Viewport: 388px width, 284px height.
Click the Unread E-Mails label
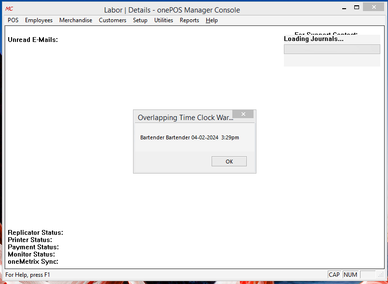coord(33,40)
